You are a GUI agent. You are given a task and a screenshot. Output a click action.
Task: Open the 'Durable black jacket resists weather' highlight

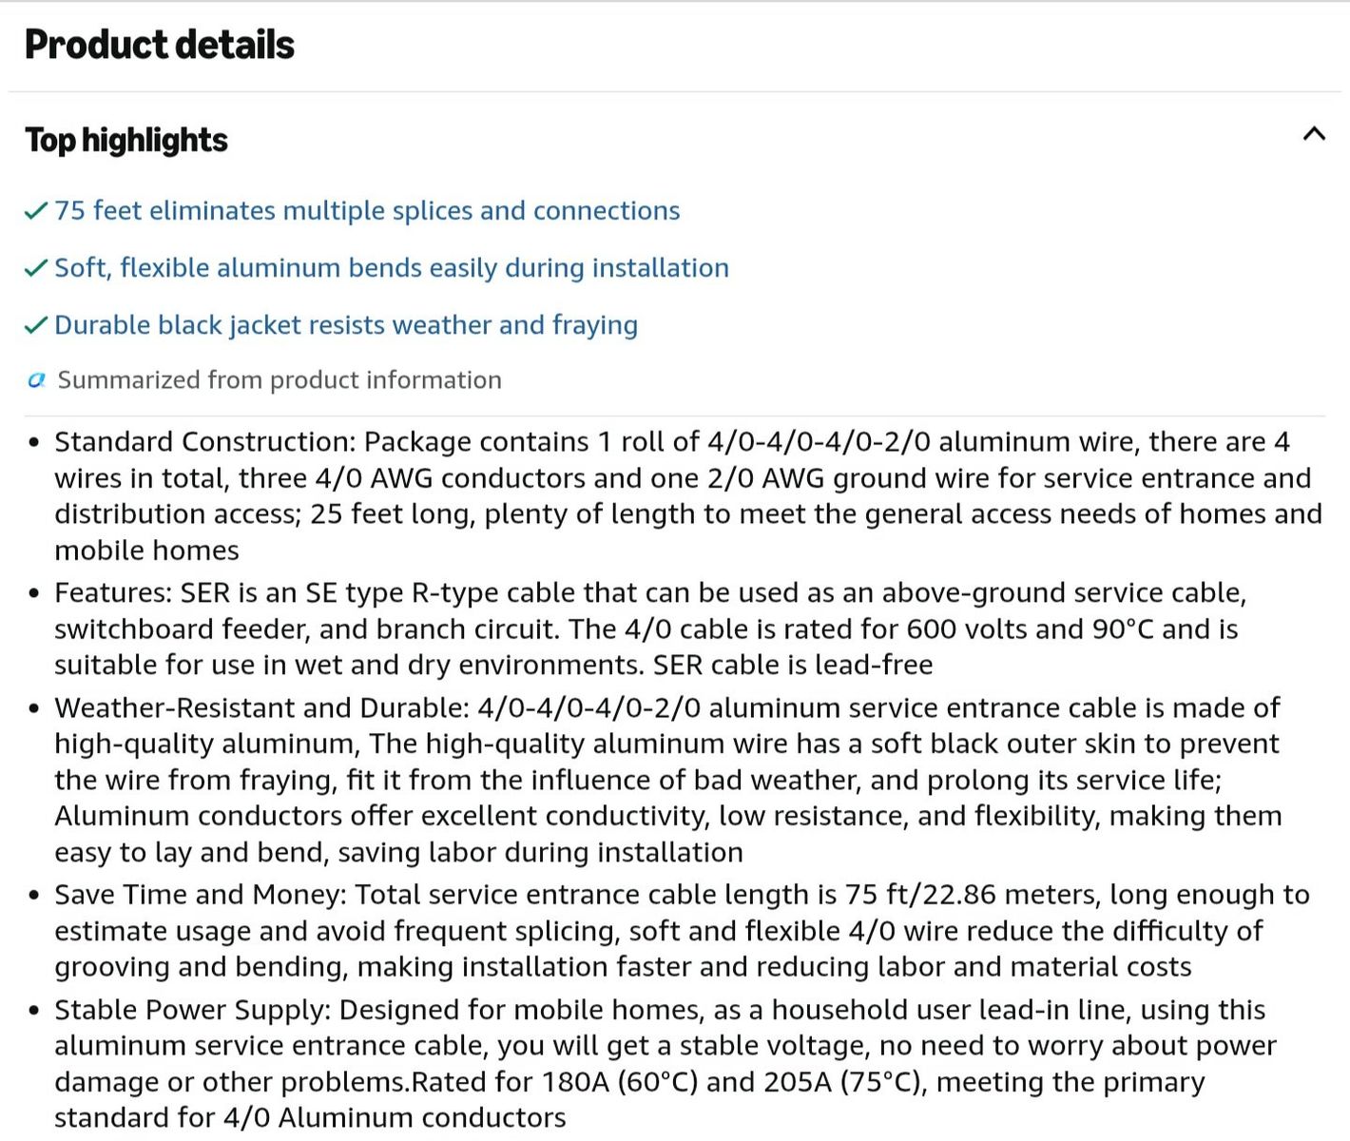(346, 324)
